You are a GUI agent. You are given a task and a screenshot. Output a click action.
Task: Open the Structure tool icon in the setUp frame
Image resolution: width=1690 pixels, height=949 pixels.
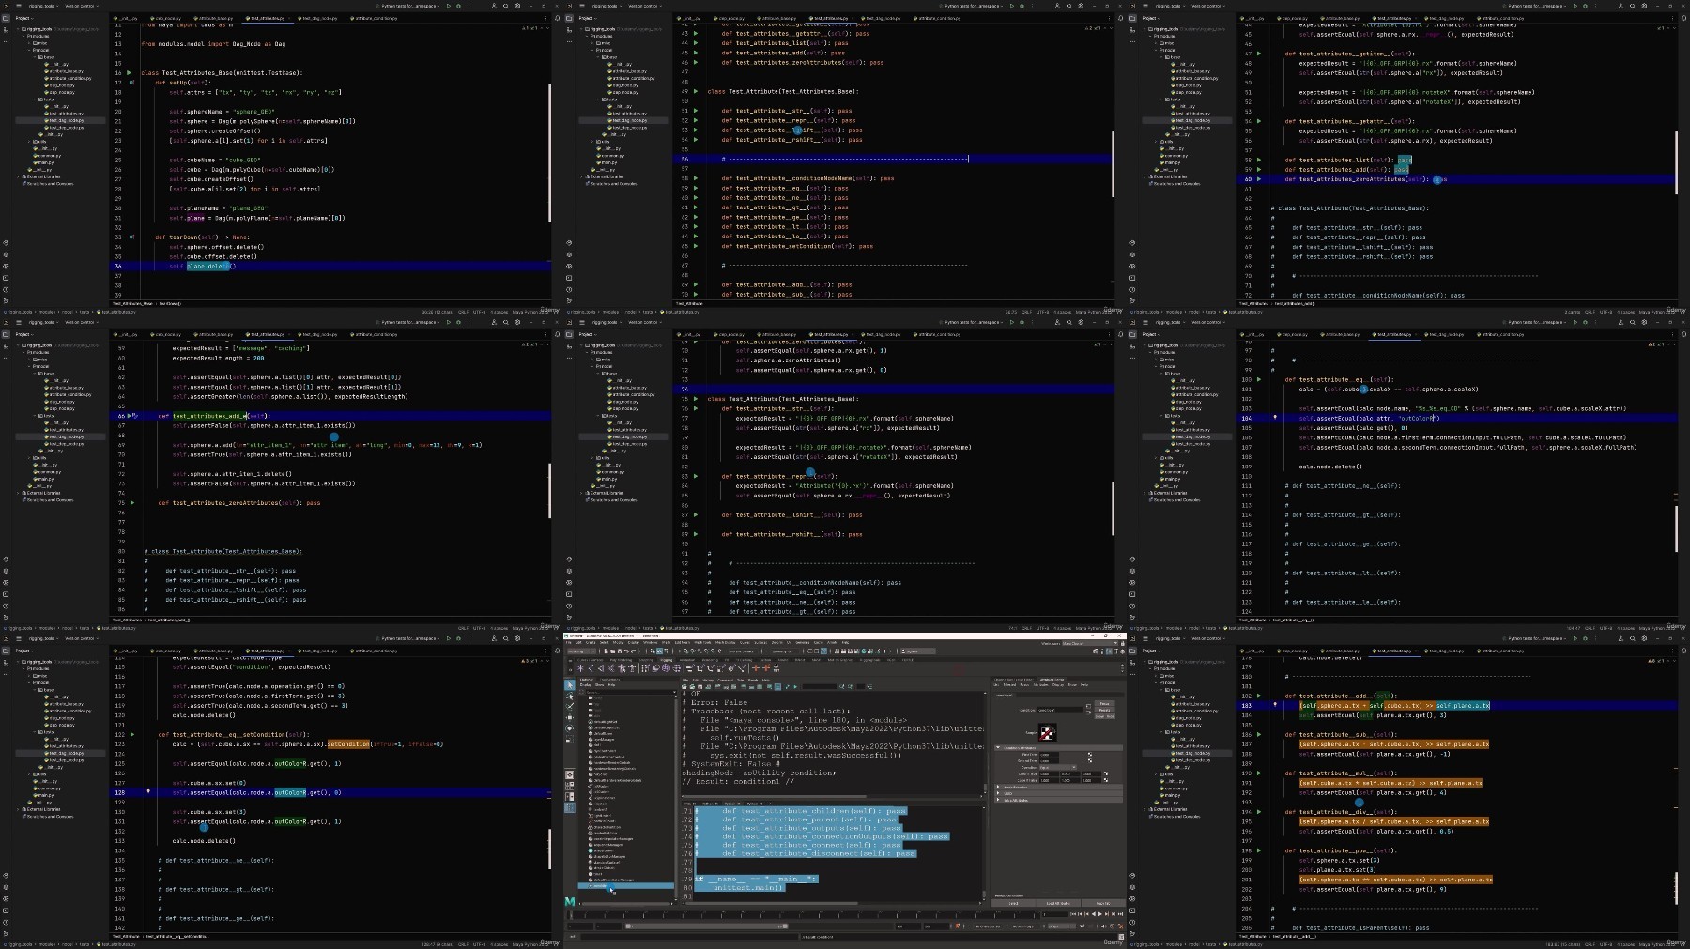tap(6, 30)
